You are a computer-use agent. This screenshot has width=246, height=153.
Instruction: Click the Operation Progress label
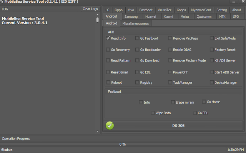tap(16, 139)
